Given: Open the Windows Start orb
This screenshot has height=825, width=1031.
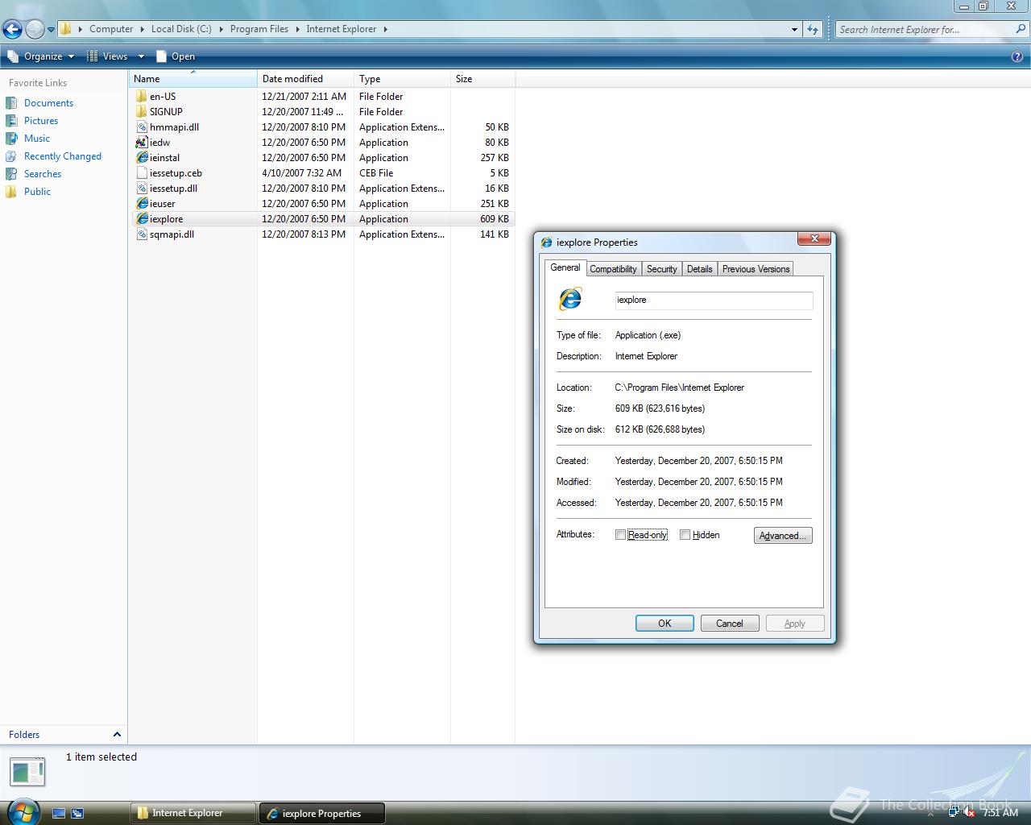Looking at the screenshot, I should coord(23,810).
